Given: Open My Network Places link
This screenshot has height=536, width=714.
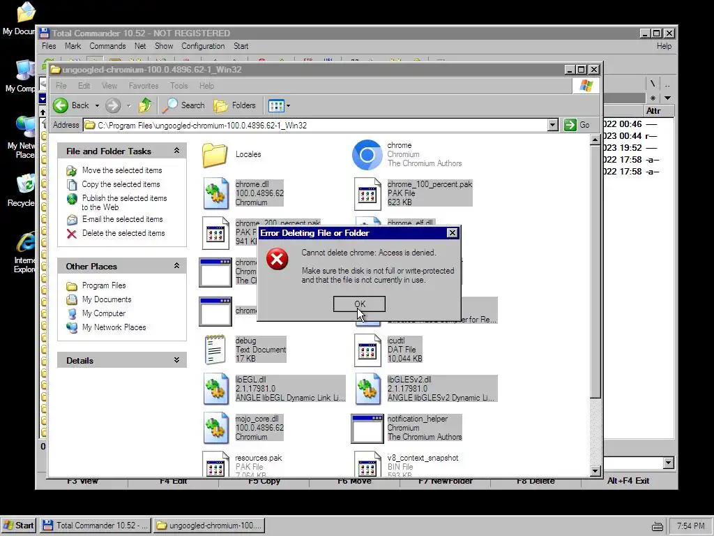Looking at the screenshot, I should (x=114, y=327).
